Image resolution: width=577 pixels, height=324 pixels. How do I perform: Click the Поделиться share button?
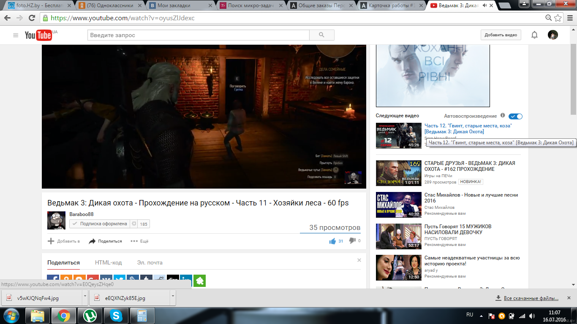point(105,241)
